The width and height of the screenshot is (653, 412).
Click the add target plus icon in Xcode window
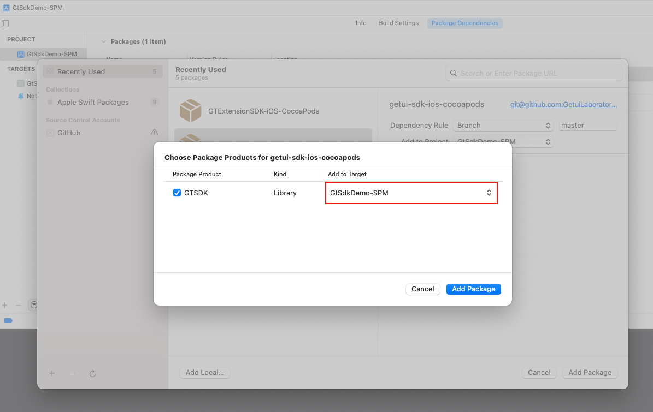(5, 305)
